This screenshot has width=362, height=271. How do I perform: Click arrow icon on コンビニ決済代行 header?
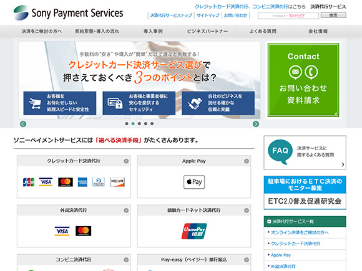click(x=126, y=260)
